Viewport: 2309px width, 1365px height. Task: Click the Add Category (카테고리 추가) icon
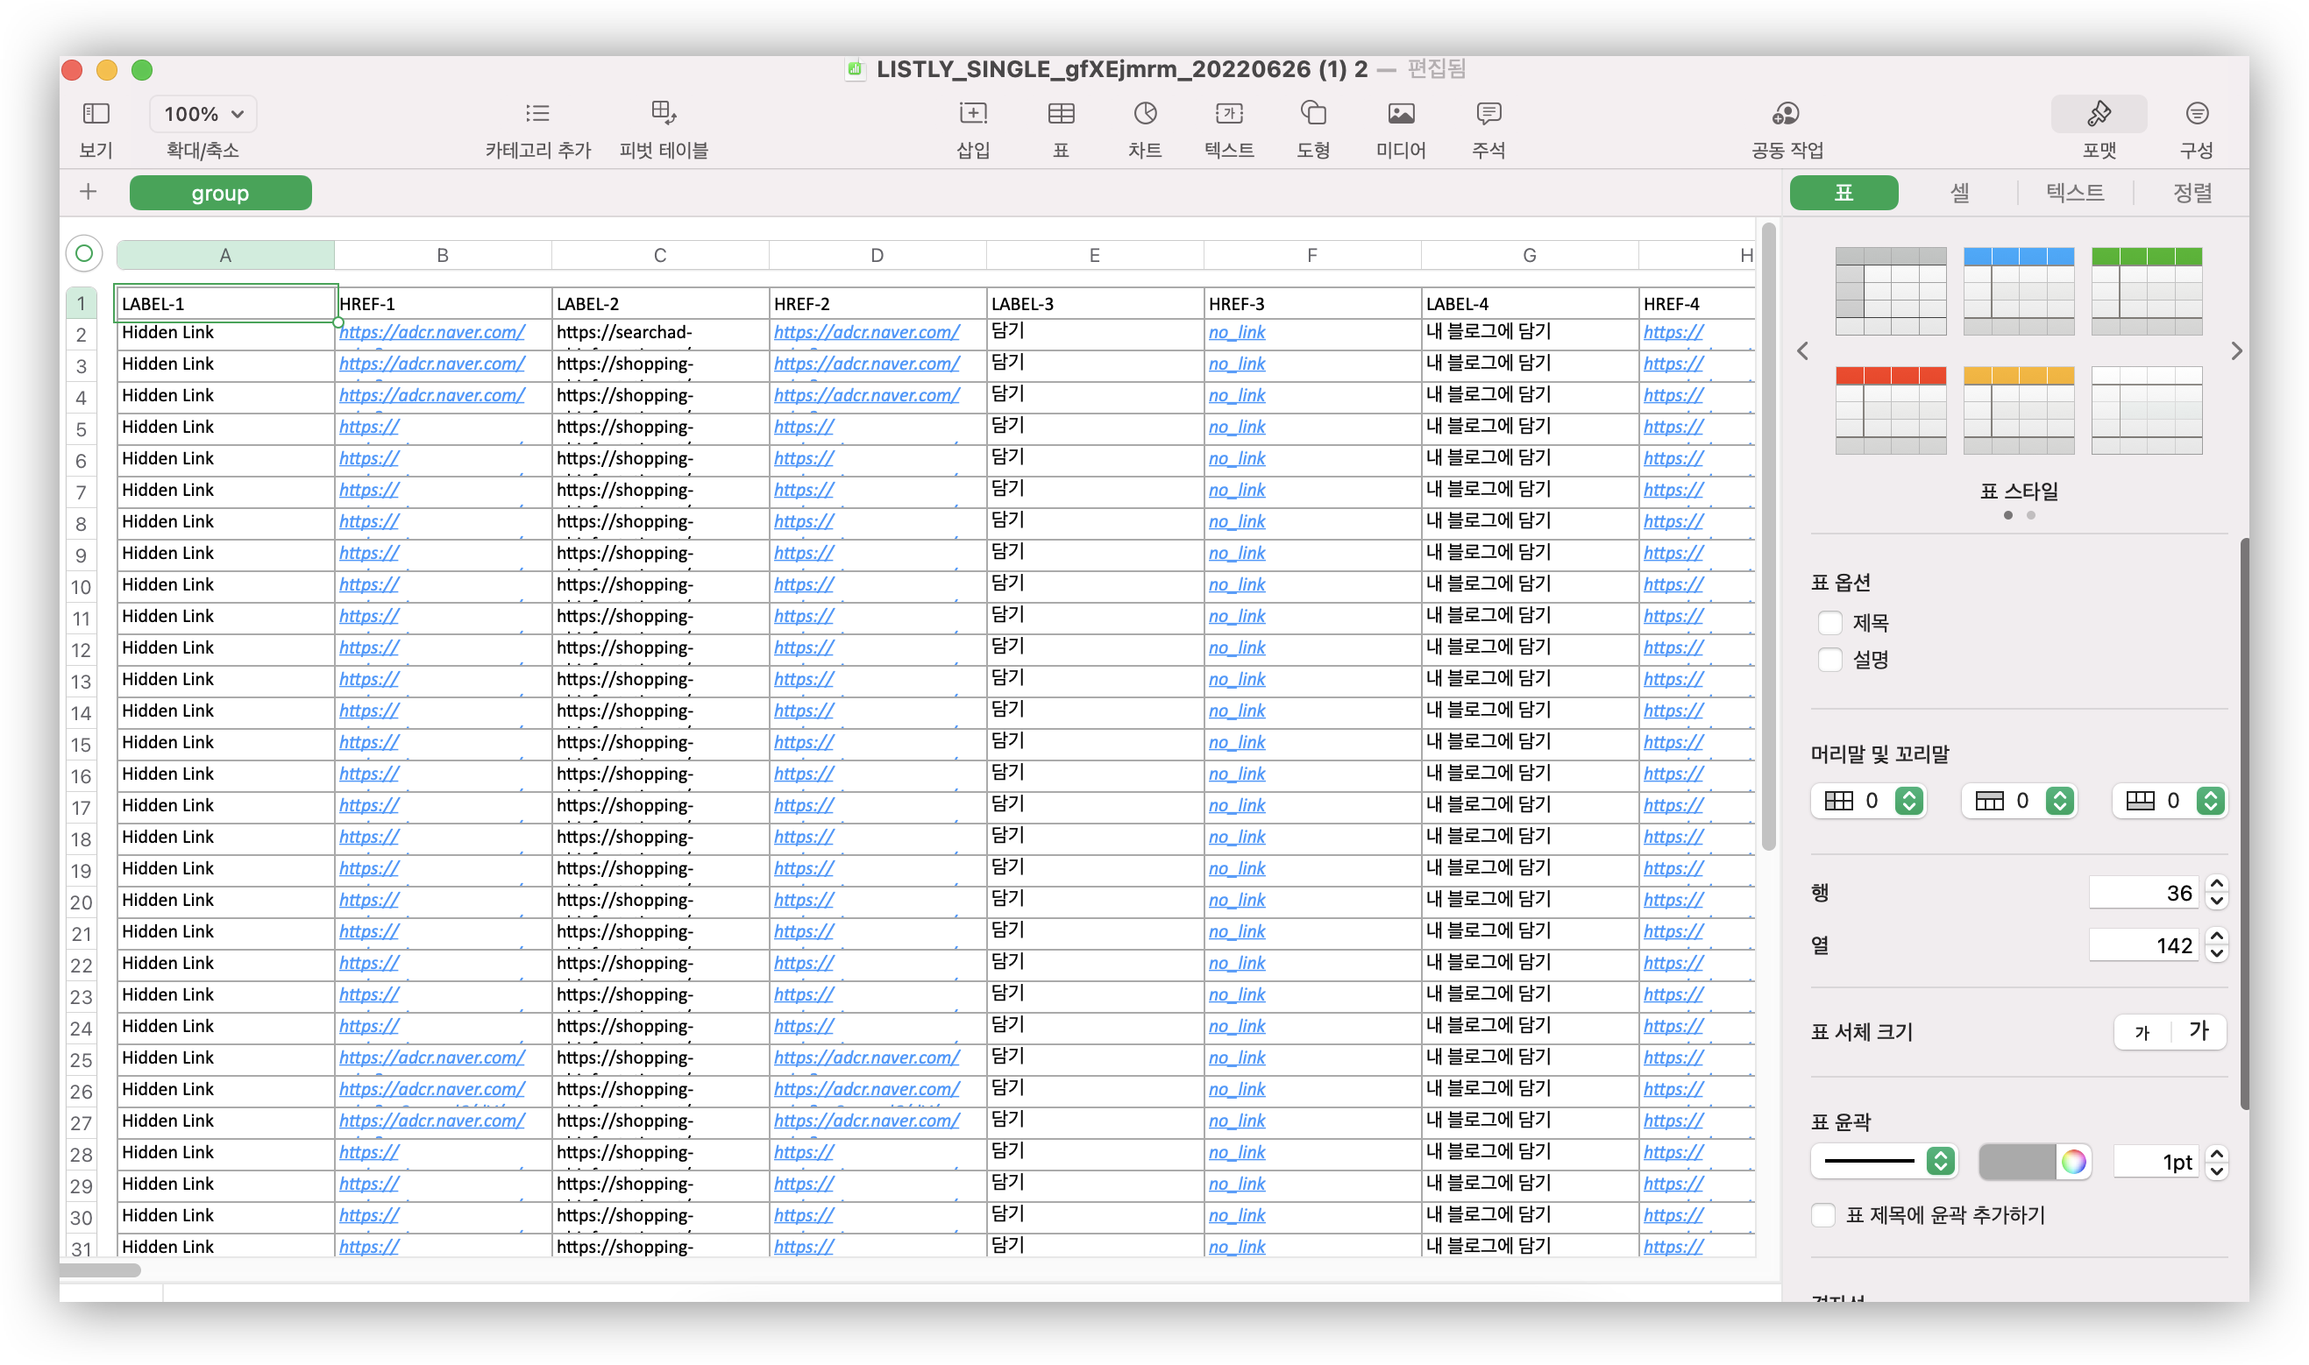pos(537,113)
